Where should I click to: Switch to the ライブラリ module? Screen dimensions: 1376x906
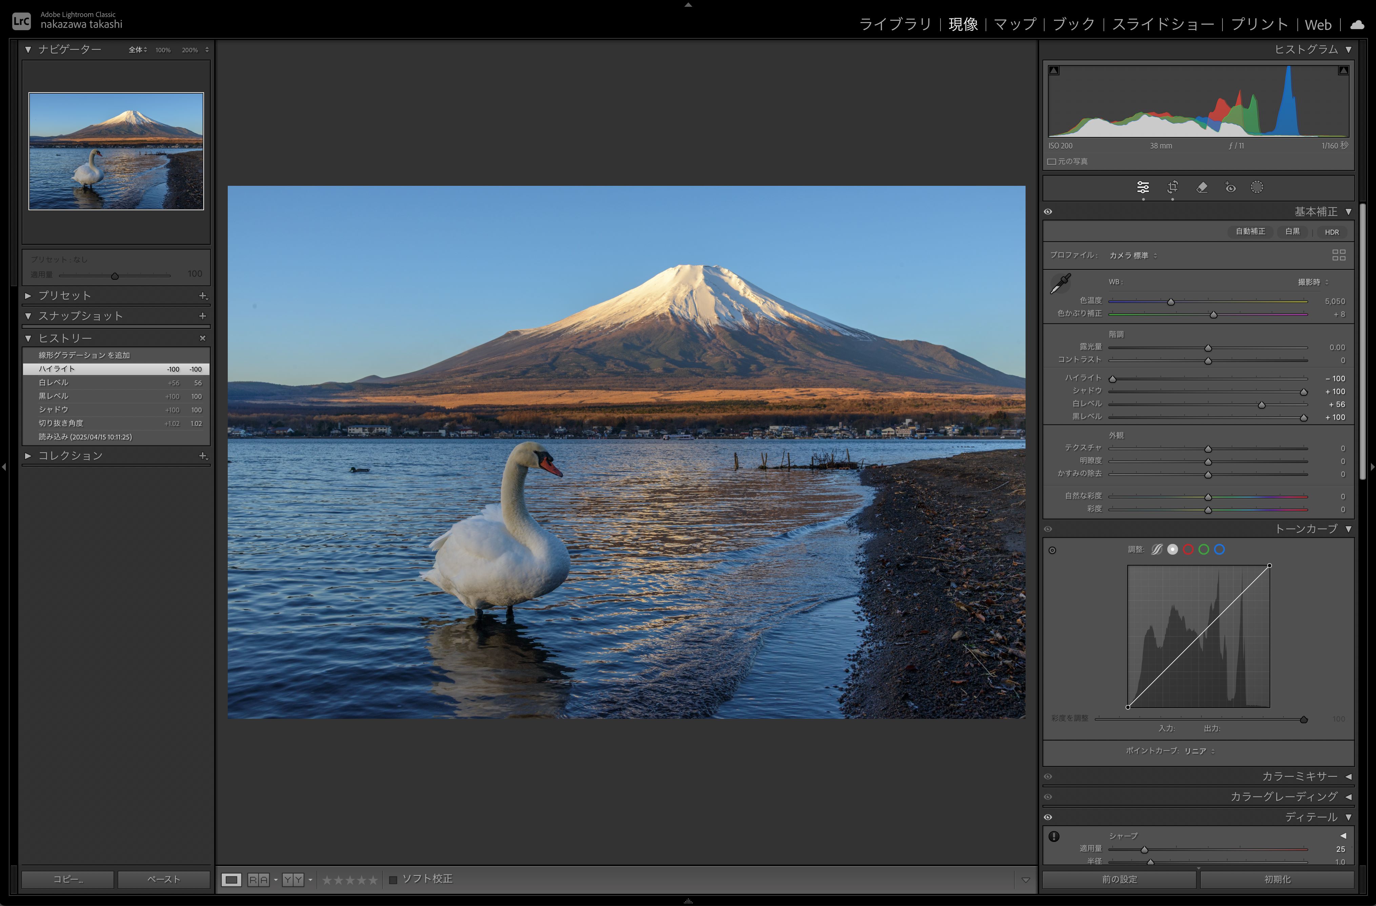pos(895,24)
